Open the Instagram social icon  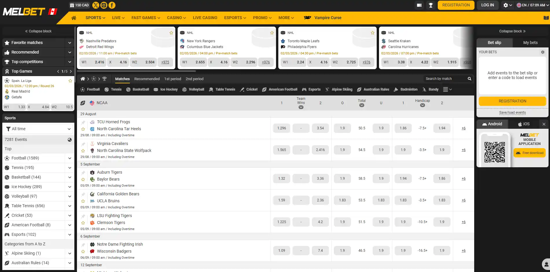click(x=104, y=5)
